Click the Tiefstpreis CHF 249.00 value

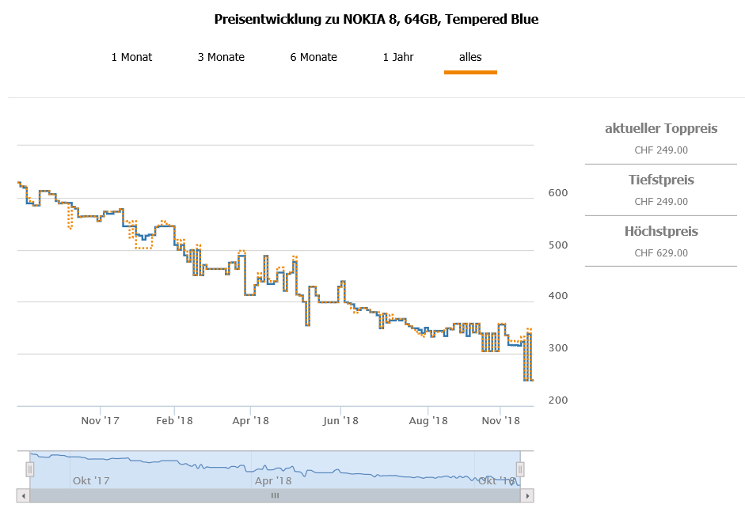pyautogui.click(x=661, y=202)
